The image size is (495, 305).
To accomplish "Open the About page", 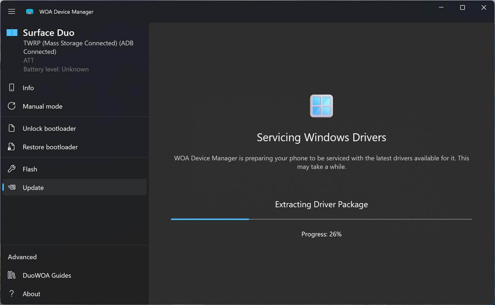I will point(75,294).
